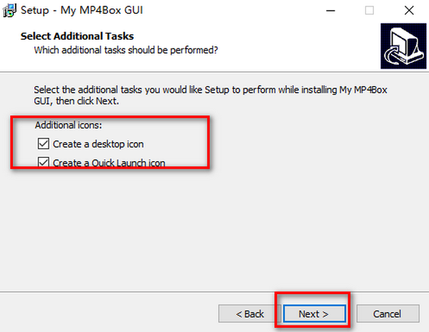Minimize the Setup window
The height and width of the screenshot is (332, 429).
332,11
